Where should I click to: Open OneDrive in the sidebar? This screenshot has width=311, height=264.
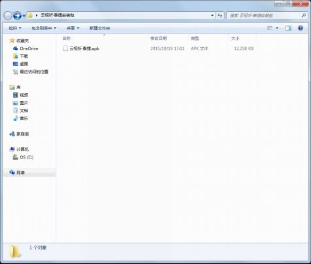29,48
